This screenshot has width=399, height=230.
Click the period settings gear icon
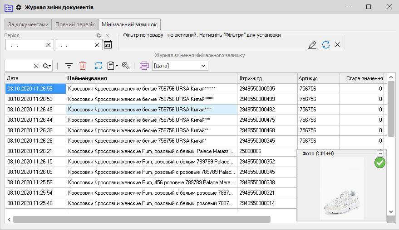point(99,35)
